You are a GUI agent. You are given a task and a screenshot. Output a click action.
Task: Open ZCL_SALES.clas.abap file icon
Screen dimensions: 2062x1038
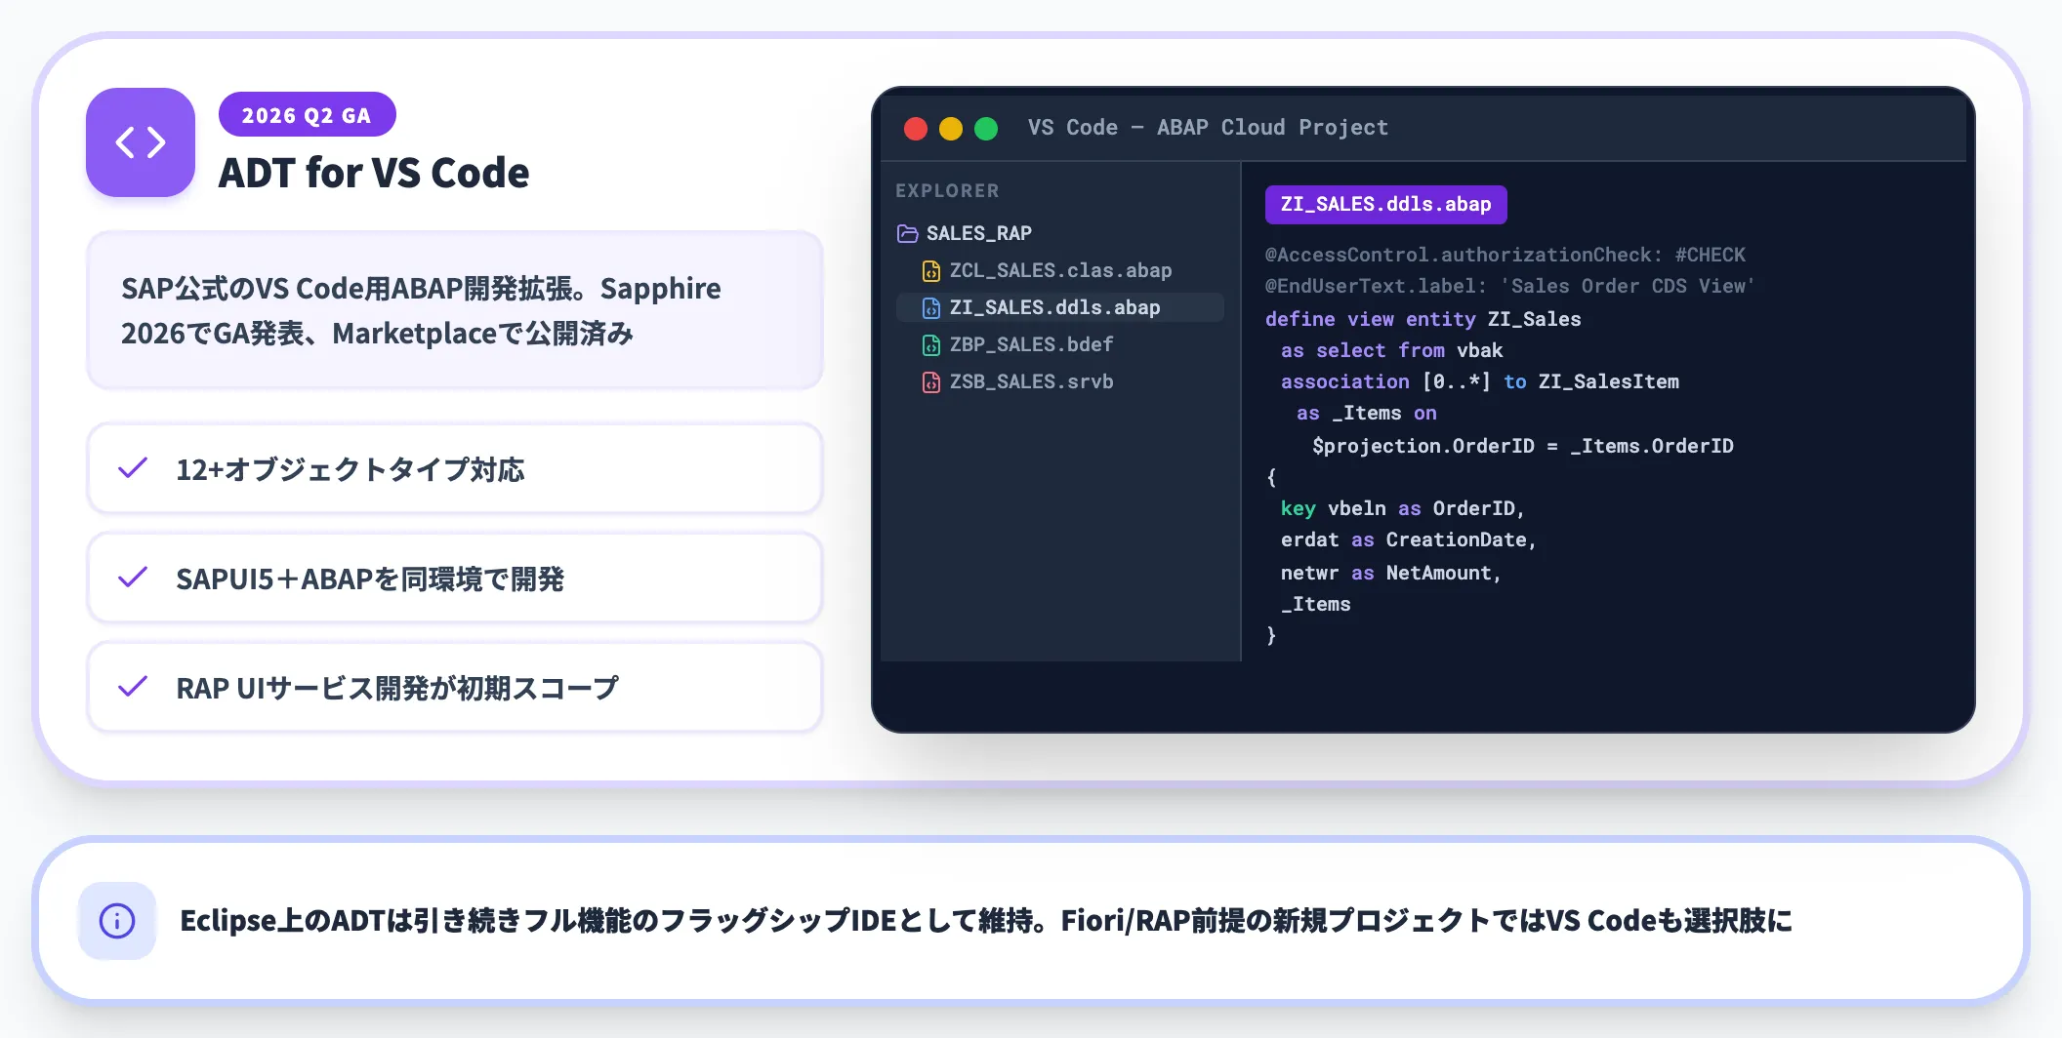click(x=931, y=270)
